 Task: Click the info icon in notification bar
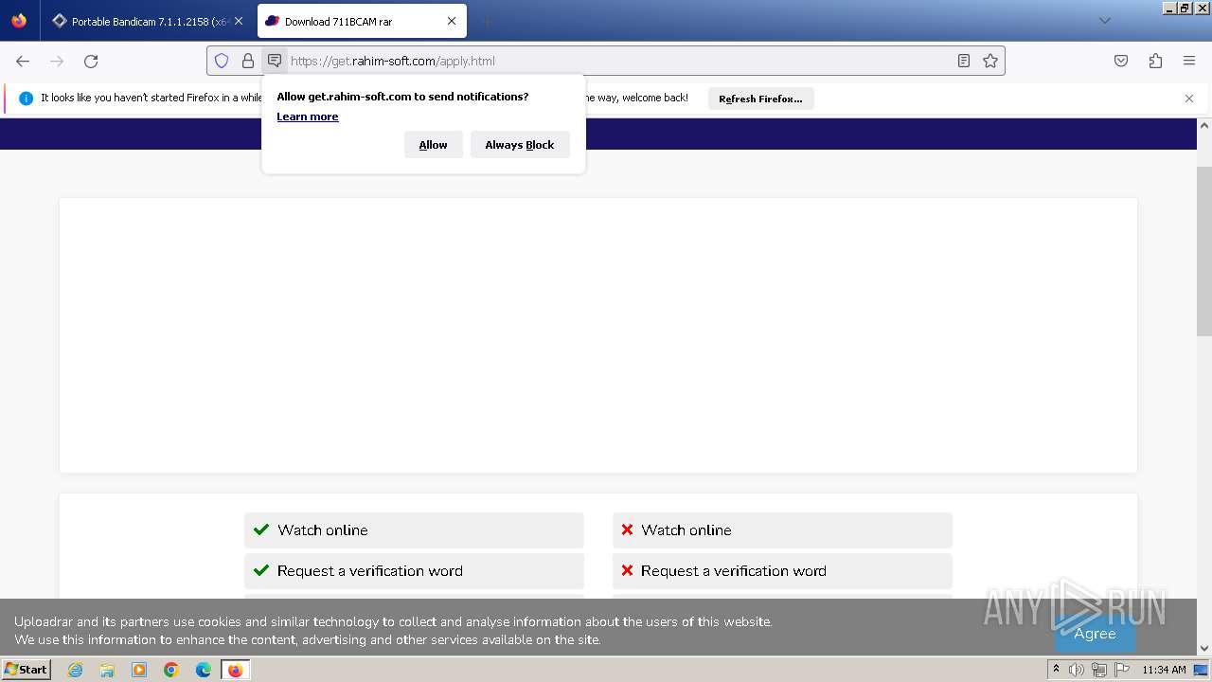click(26, 99)
